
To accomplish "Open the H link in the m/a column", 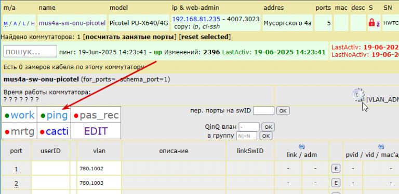I will click(33, 24).
